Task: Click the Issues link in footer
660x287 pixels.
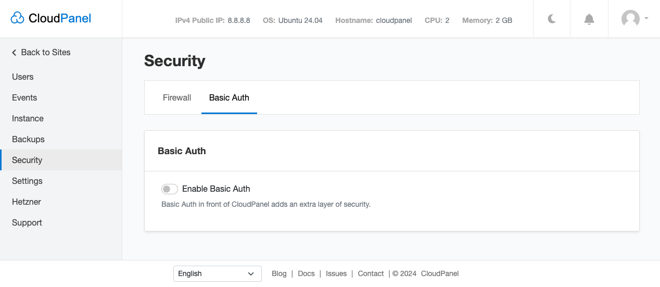Action: [336, 273]
